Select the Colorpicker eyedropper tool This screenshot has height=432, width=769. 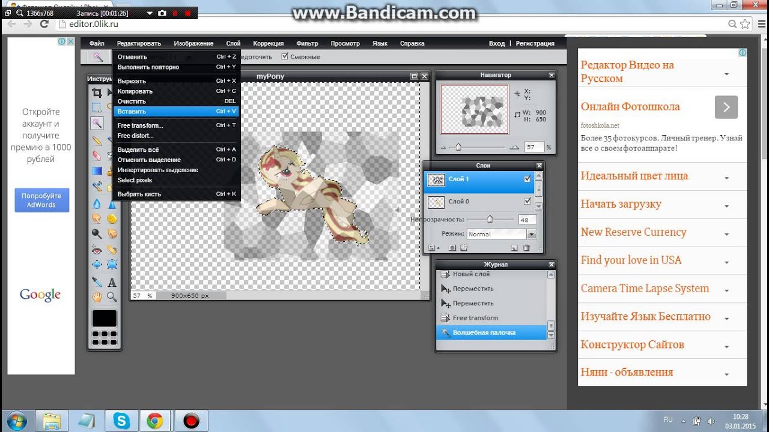click(x=97, y=281)
